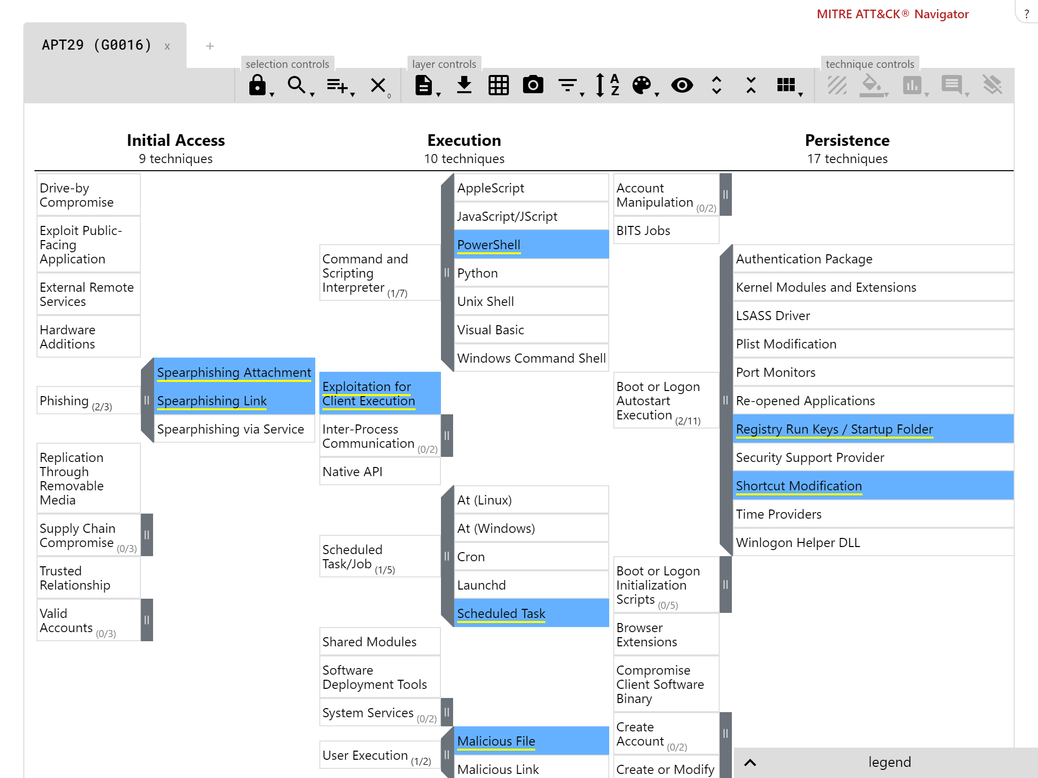Select LSASS Driver sub-technique
Screen dimensions: 1038x778
(873, 316)
